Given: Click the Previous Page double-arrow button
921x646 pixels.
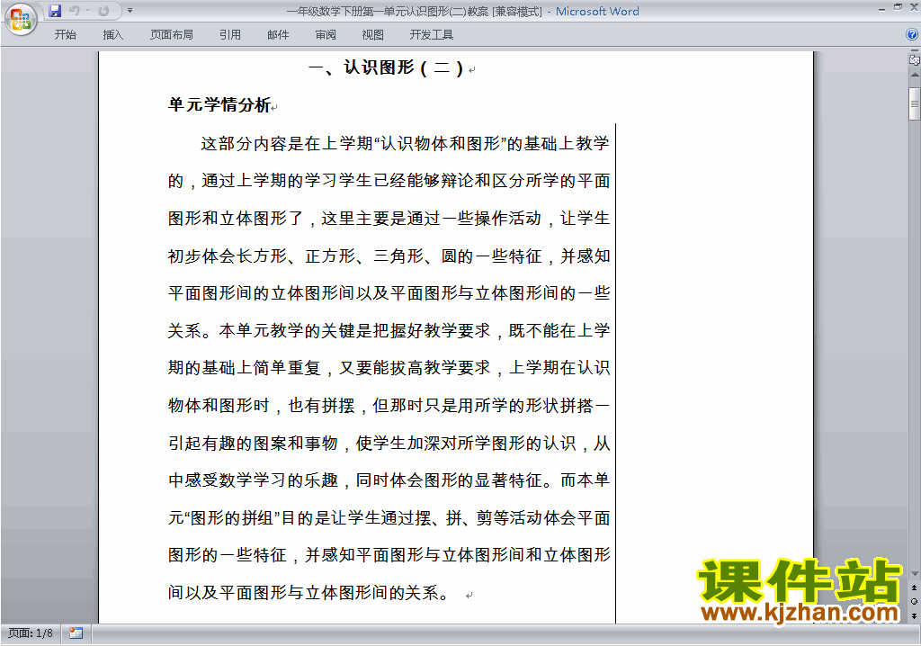Looking at the screenshot, I should (915, 588).
